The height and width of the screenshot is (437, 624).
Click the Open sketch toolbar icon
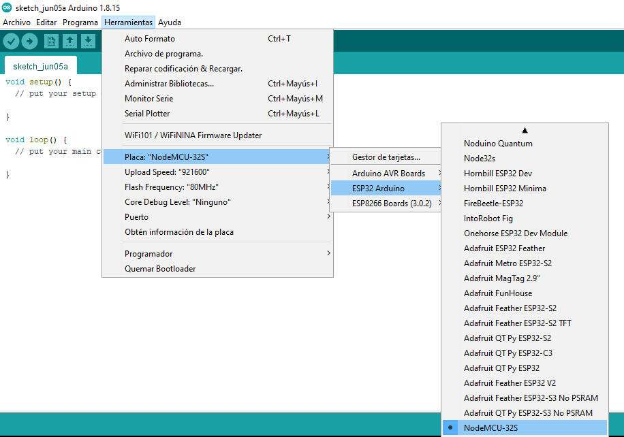(69, 42)
